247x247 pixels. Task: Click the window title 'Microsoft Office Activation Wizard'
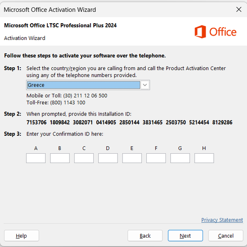(50, 10)
